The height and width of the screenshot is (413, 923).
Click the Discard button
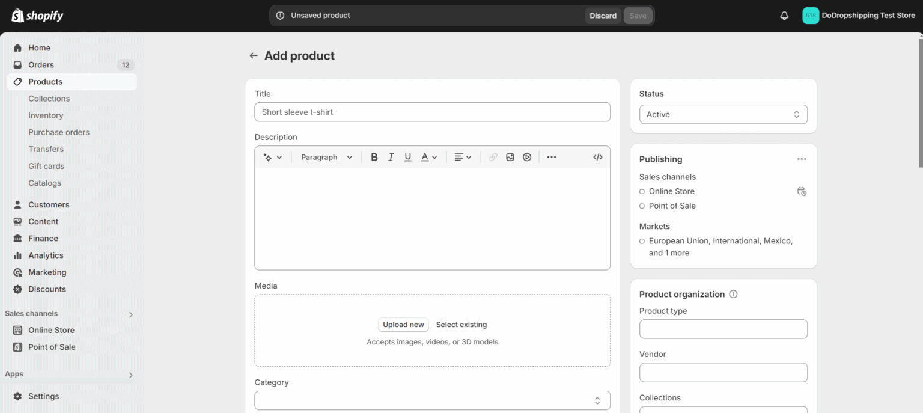pos(603,16)
